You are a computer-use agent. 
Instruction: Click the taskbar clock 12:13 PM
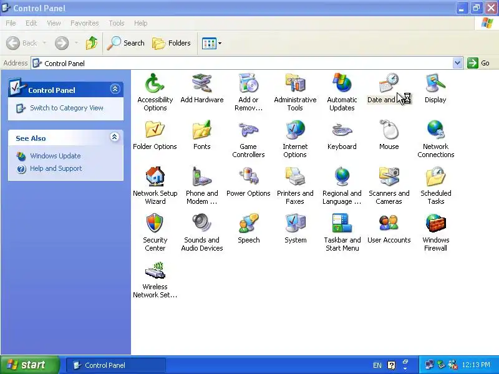(x=476, y=365)
